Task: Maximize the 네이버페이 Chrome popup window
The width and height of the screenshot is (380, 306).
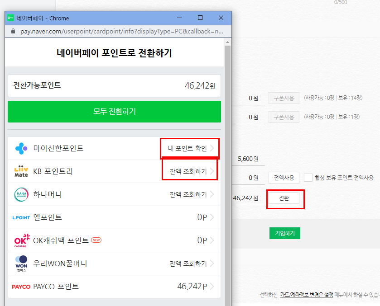Action: (x=200, y=18)
